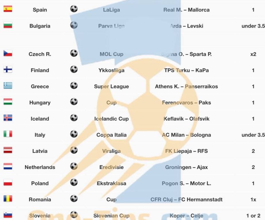Click the soccer ball icon in the Hungary row
The height and width of the screenshot is (220, 265).
[x=74, y=102]
